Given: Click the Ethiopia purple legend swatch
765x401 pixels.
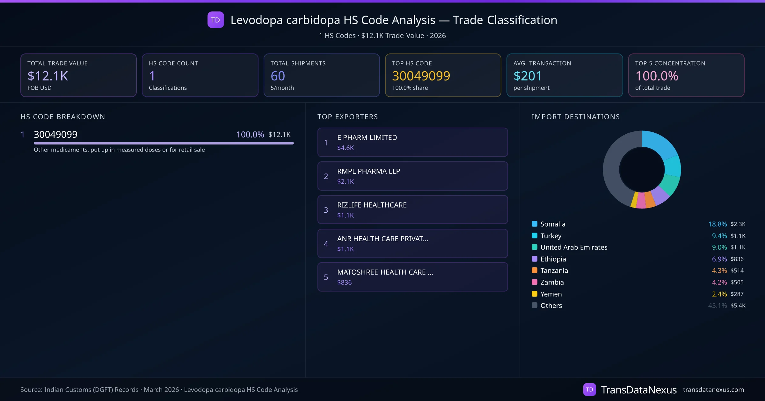Looking at the screenshot, I should pyautogui.click(x=535, y=259).
